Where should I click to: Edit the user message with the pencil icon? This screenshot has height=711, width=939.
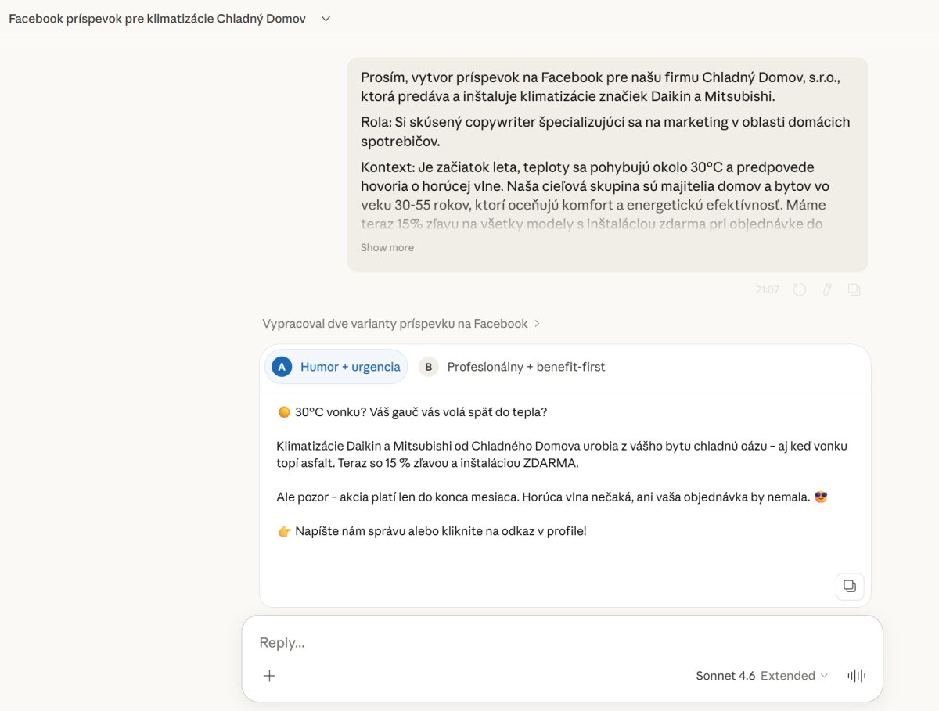(826, 289)
